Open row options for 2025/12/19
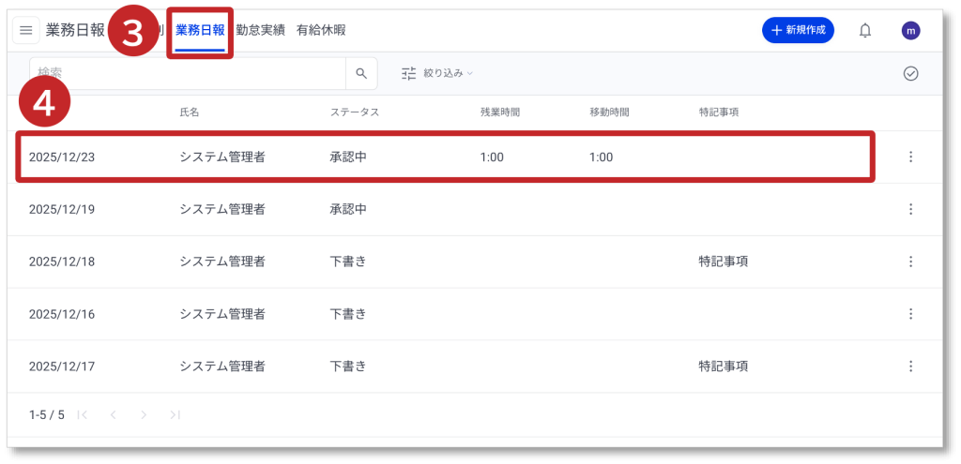This screenshot has width=961, height=464. pyautogui.click(x=910, y=209)
